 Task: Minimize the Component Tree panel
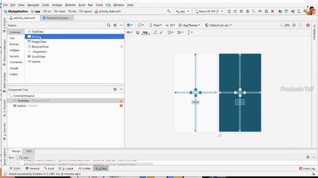pyautogui.click(x=121, y=89)
